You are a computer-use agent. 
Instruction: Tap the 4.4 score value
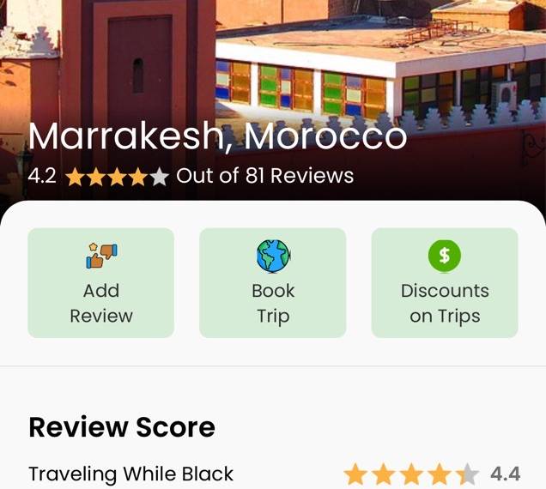(506, 474)
